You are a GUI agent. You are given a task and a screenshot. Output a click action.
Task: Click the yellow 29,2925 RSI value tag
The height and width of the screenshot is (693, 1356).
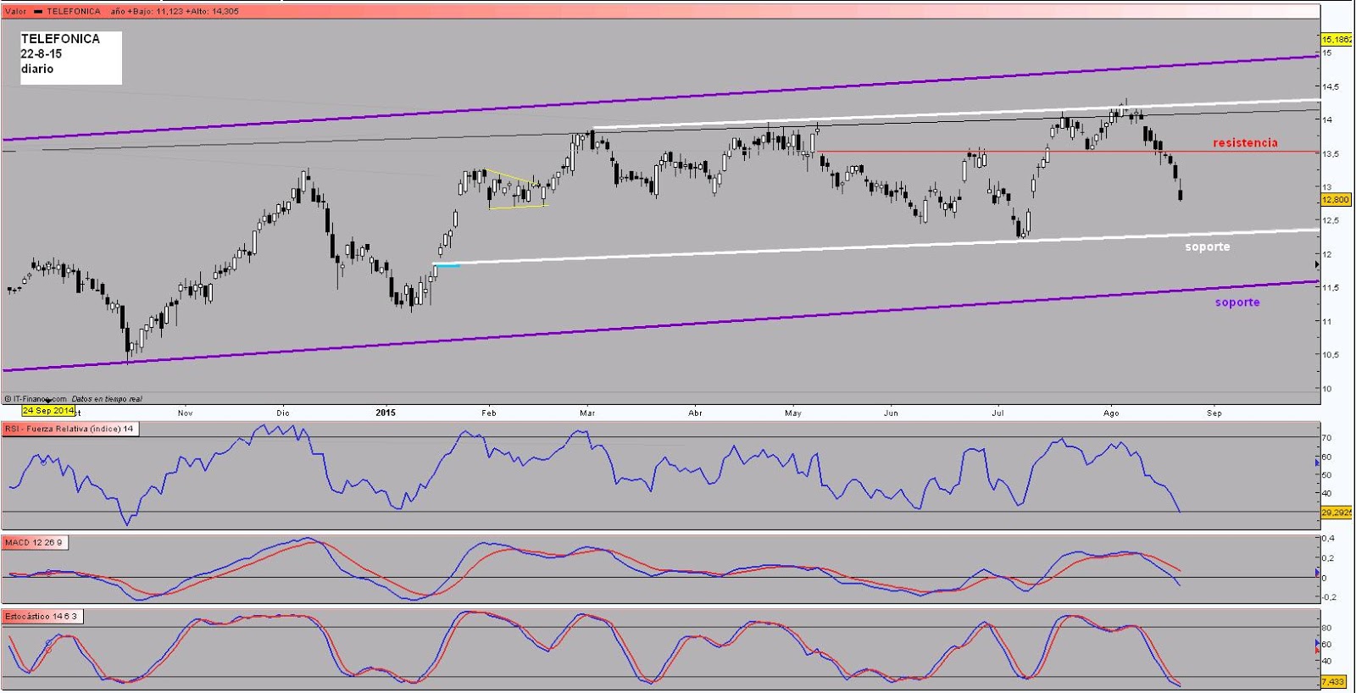(1337, 513)
